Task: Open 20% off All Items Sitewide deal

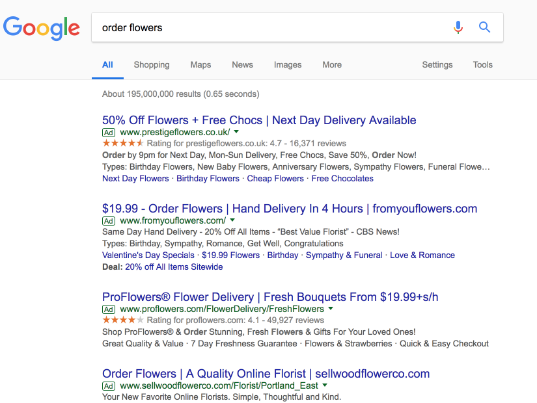Action: tap(174, 267)
